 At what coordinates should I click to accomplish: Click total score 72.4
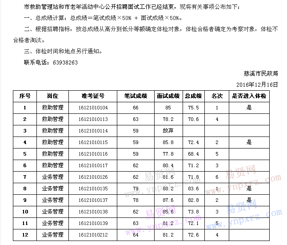(193, 142)
